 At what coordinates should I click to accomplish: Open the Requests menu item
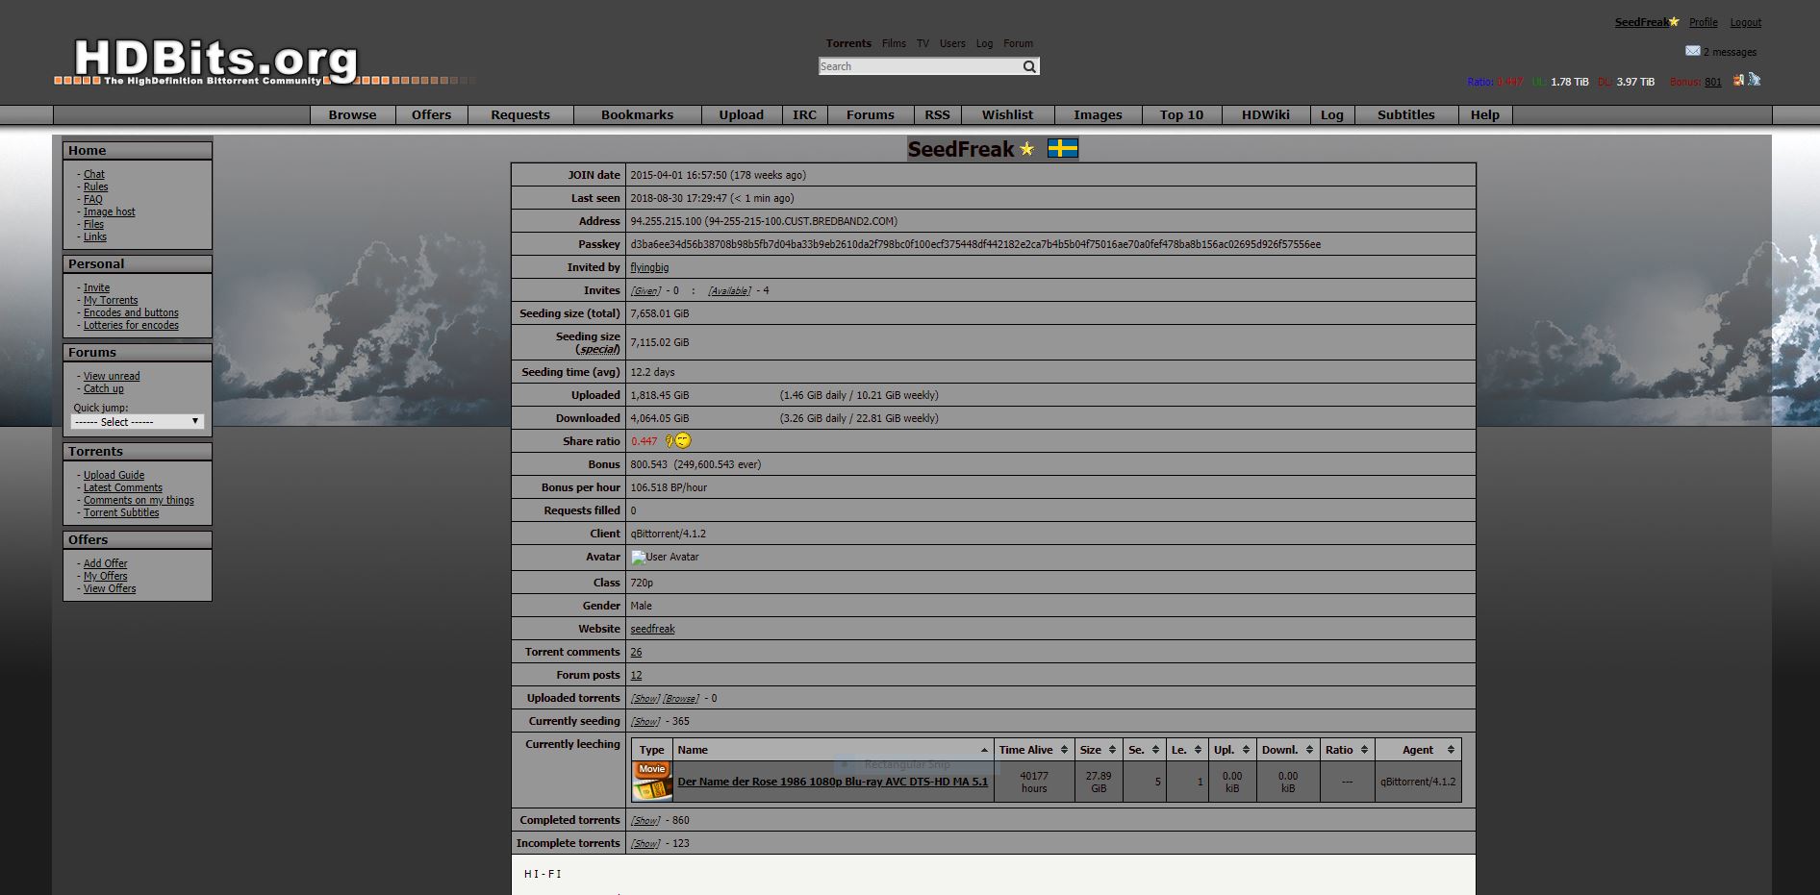(520, 114)
